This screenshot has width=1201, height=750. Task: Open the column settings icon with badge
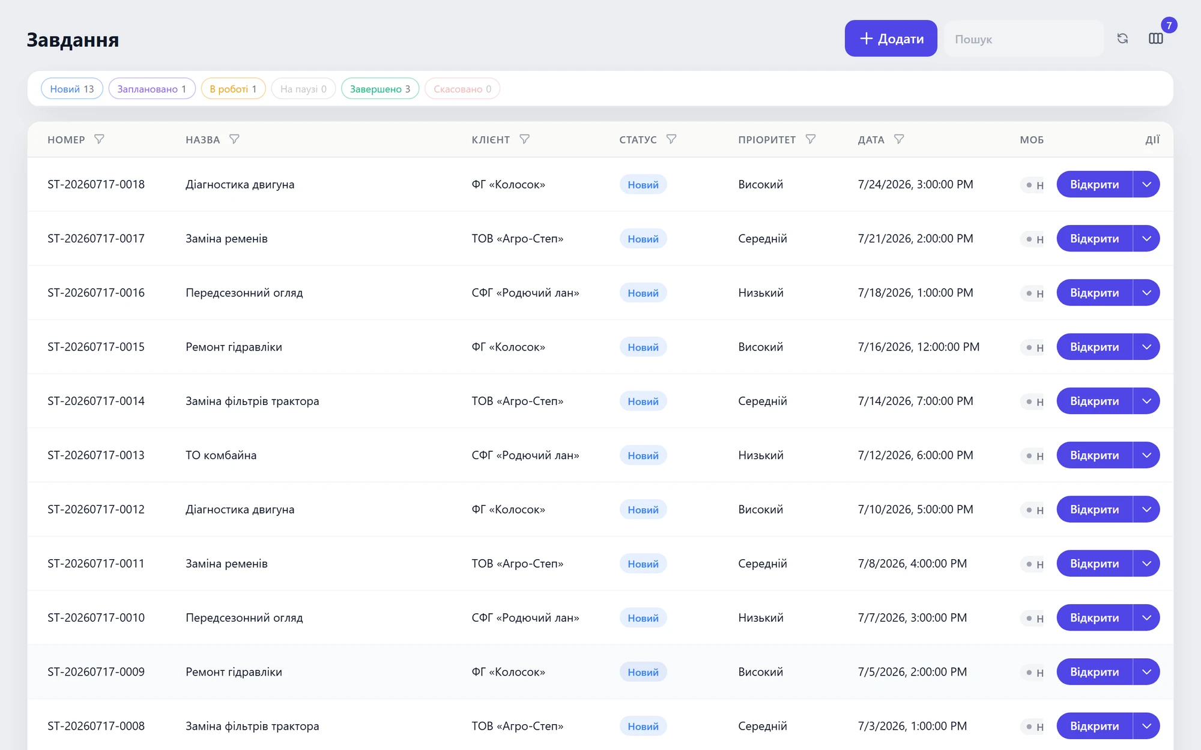pyautogui.click(x=1156, y=38)
